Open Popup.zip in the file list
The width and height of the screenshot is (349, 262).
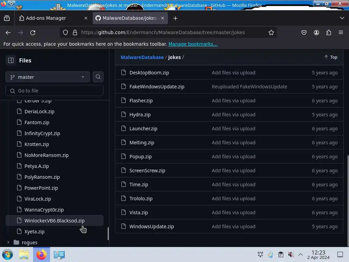(140, 156)
